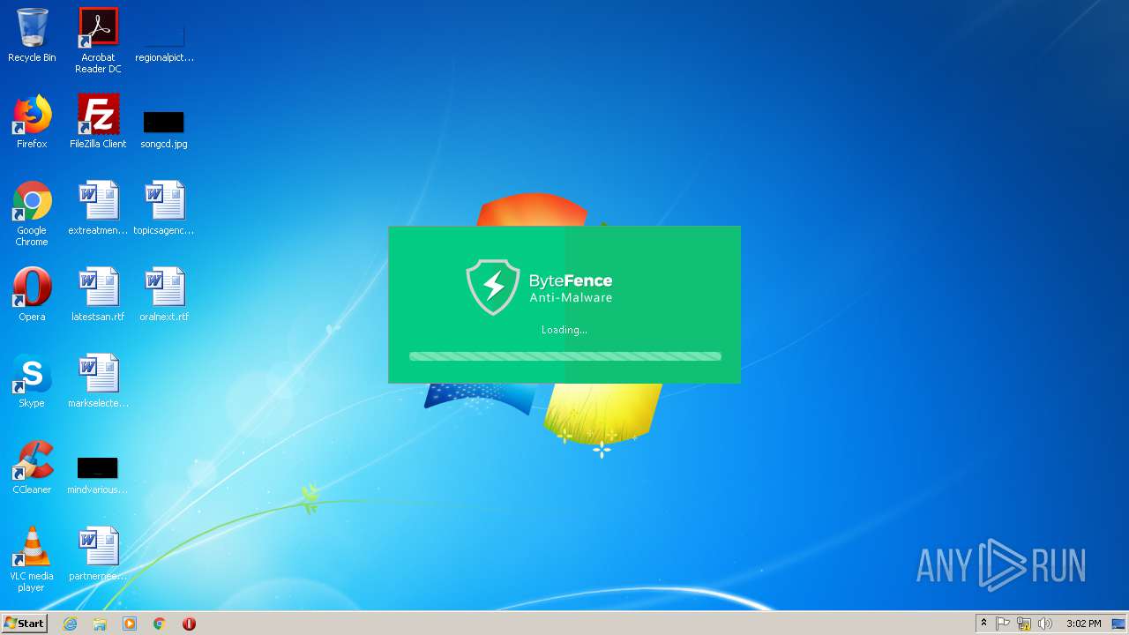1129x635 pixels.
Task: Open Action Center flag icon
Action: (1003, 624)
